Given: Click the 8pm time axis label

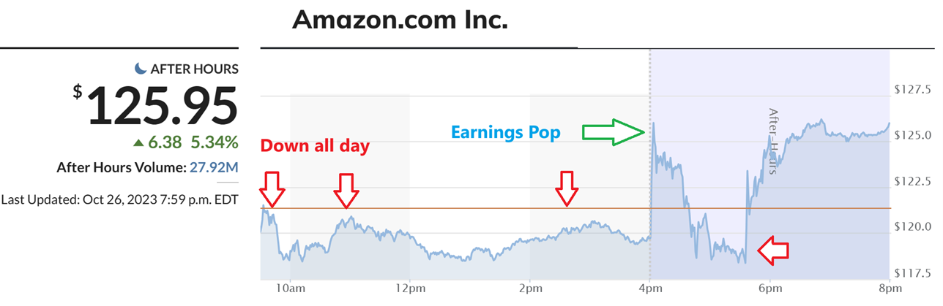Looking at the screenshot, I should pos(889,288).
